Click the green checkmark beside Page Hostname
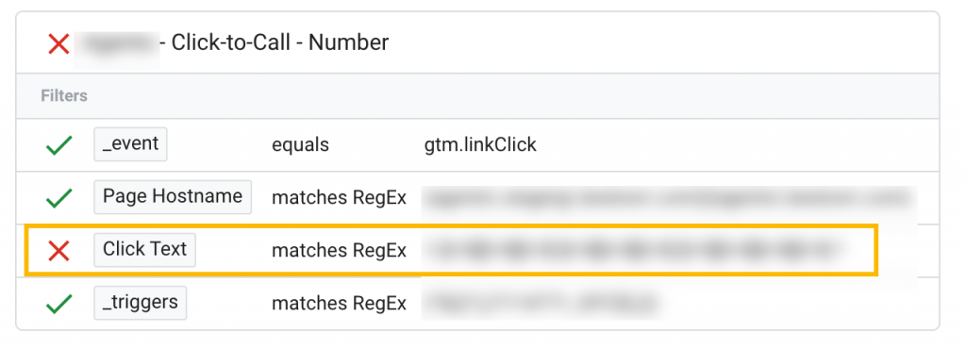The width and height of the screenshot is (966, 349). pyautogui.click(x=59, y=198)
